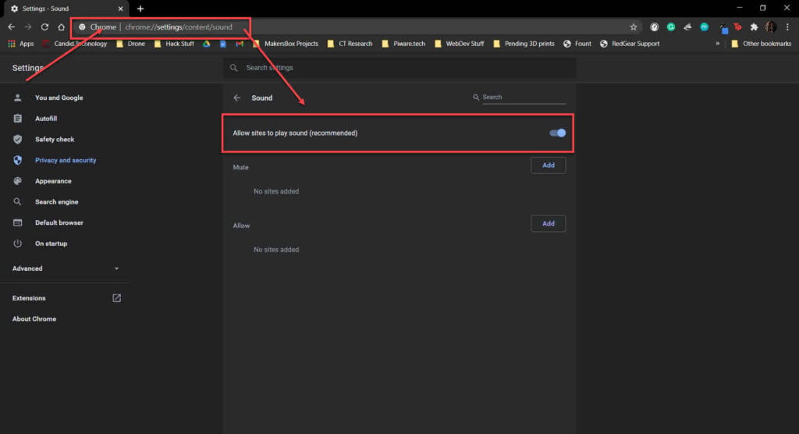Image resolution: width=799 pixels, height=434 pixels.
Task: Click the profile avatar icon
Action: click(x=771, y=27)
